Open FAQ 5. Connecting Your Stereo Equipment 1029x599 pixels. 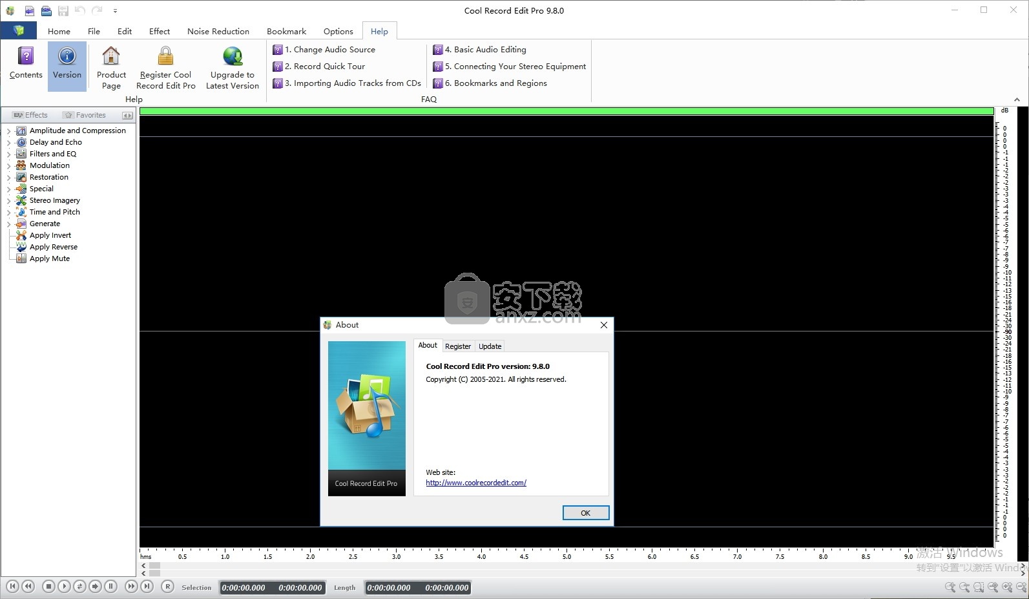click(510, 67)
